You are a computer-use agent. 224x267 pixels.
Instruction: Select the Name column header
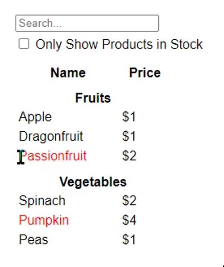tap(68, 73)
